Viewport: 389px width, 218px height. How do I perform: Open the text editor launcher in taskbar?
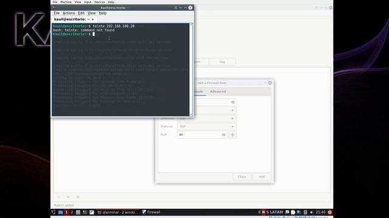[x=92, y=212]
